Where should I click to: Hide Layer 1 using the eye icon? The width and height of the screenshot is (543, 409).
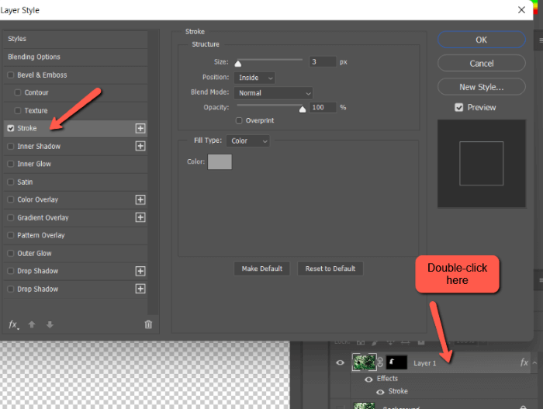coord(340,362)
